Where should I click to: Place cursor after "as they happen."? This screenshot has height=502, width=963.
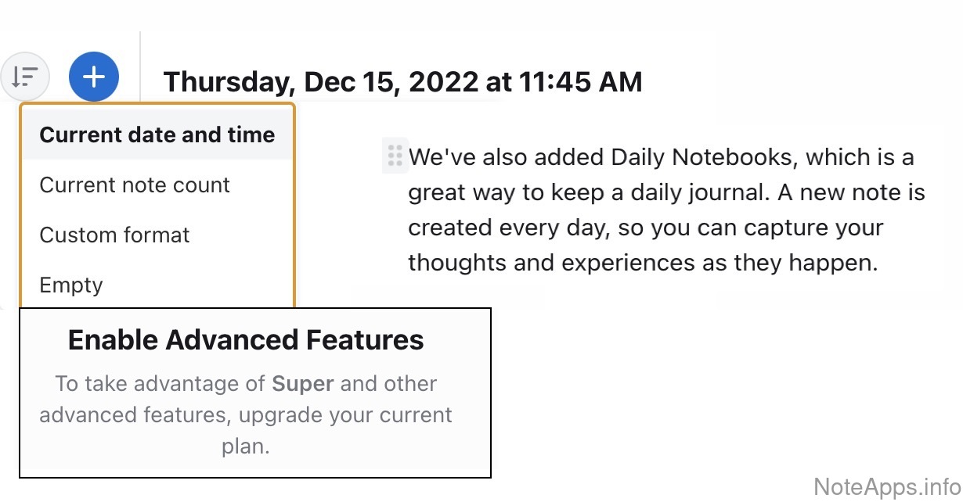tap(877, 263)
